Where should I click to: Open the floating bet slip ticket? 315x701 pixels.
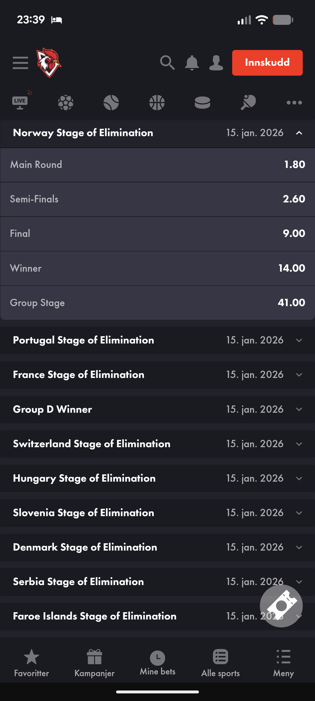pyautogui.click(x=281, y=606)
